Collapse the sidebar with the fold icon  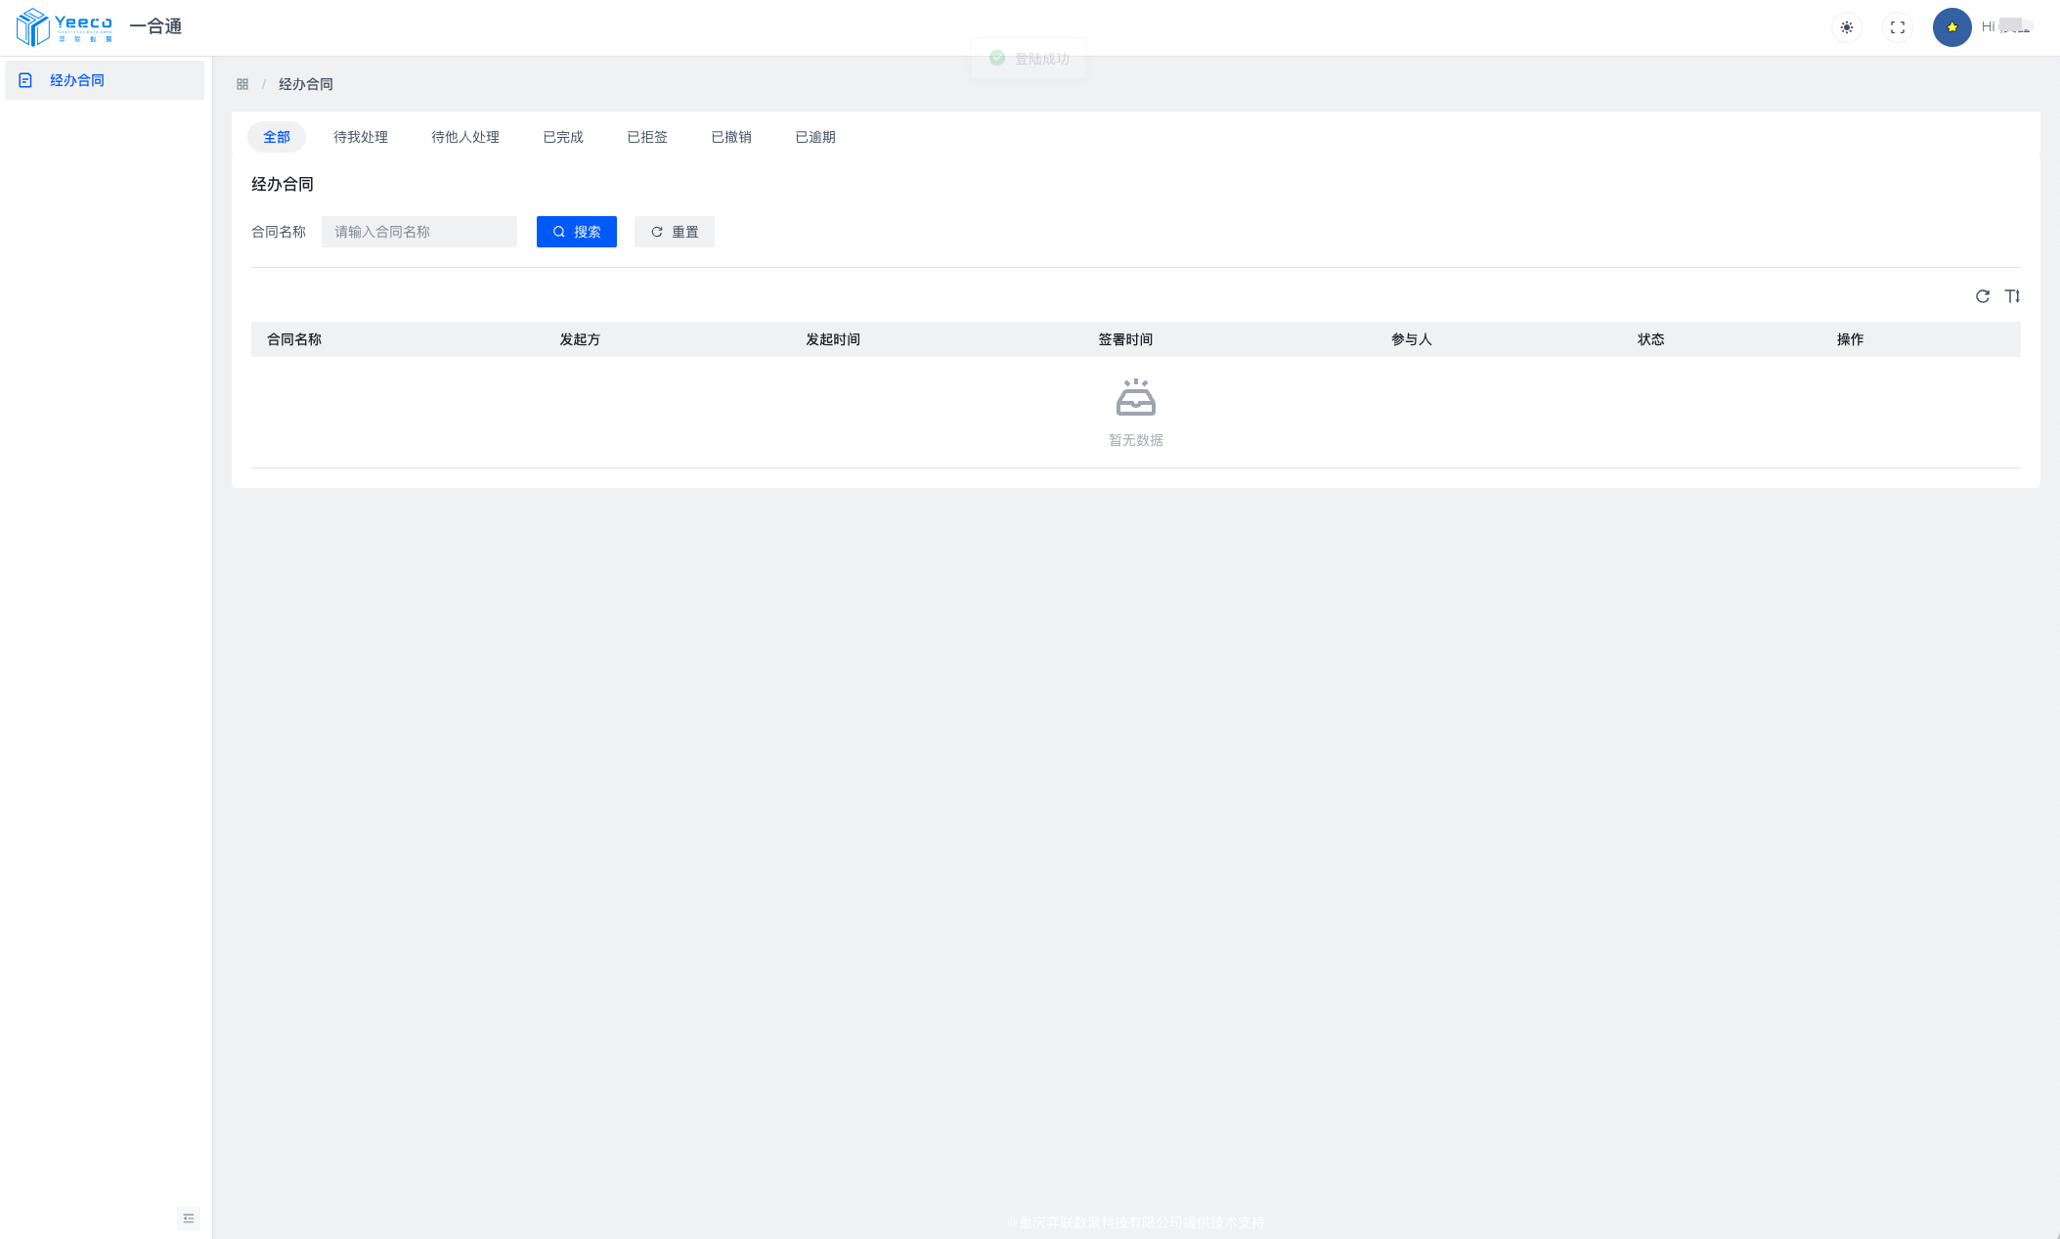[x=189, y=1218]
